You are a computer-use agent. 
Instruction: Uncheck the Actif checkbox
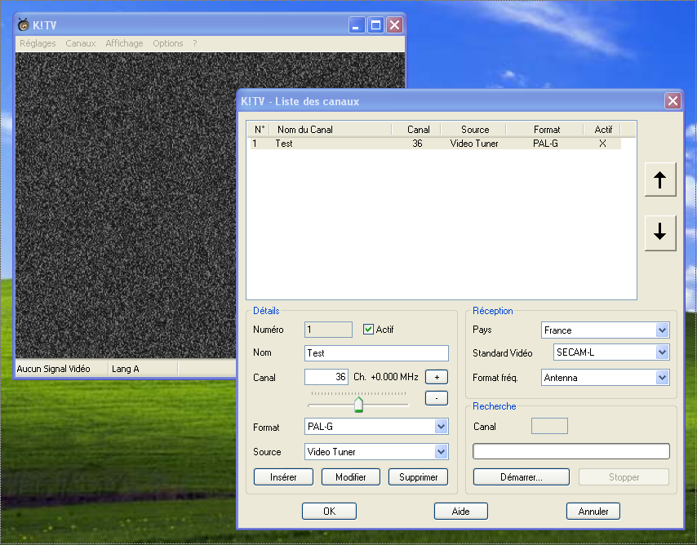click(x=368, y=330)
